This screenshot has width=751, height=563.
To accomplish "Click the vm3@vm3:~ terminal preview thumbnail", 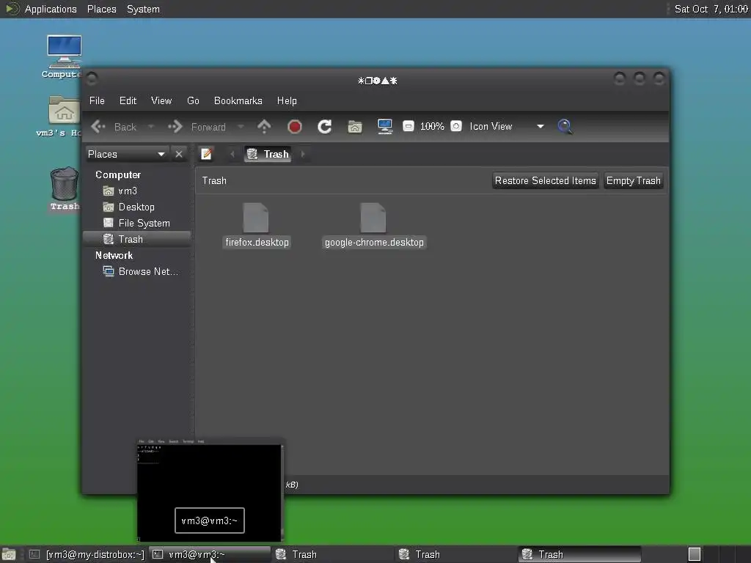I will point(210,490).
